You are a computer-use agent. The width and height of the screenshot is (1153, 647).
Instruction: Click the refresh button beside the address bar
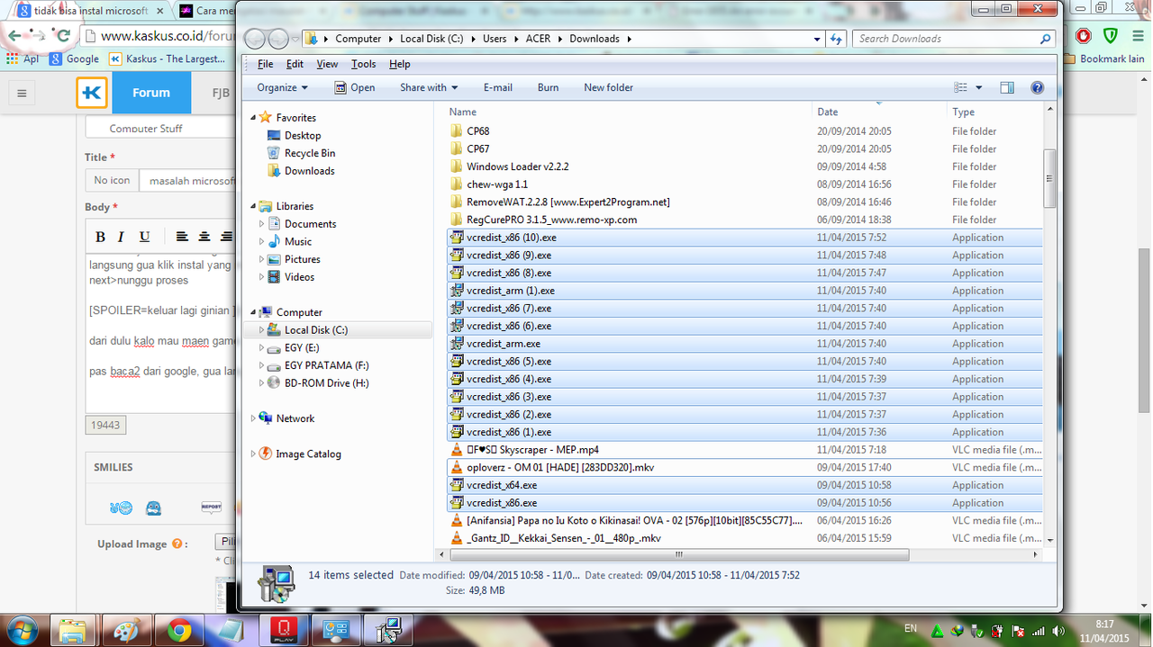coord(836,39)
